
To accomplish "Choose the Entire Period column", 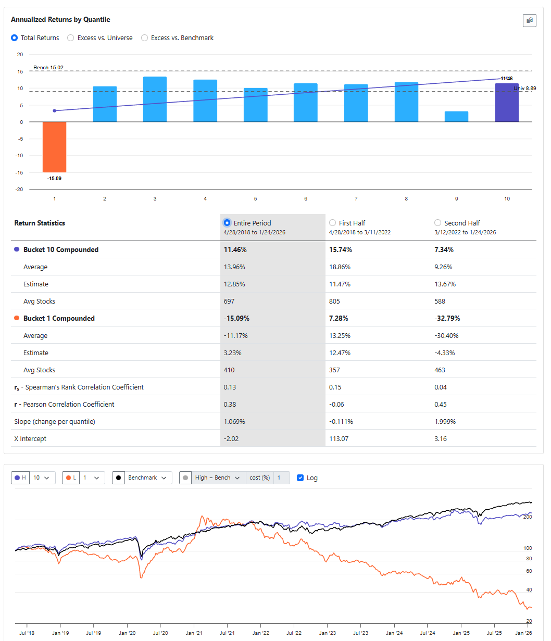I will click(227, 223).
